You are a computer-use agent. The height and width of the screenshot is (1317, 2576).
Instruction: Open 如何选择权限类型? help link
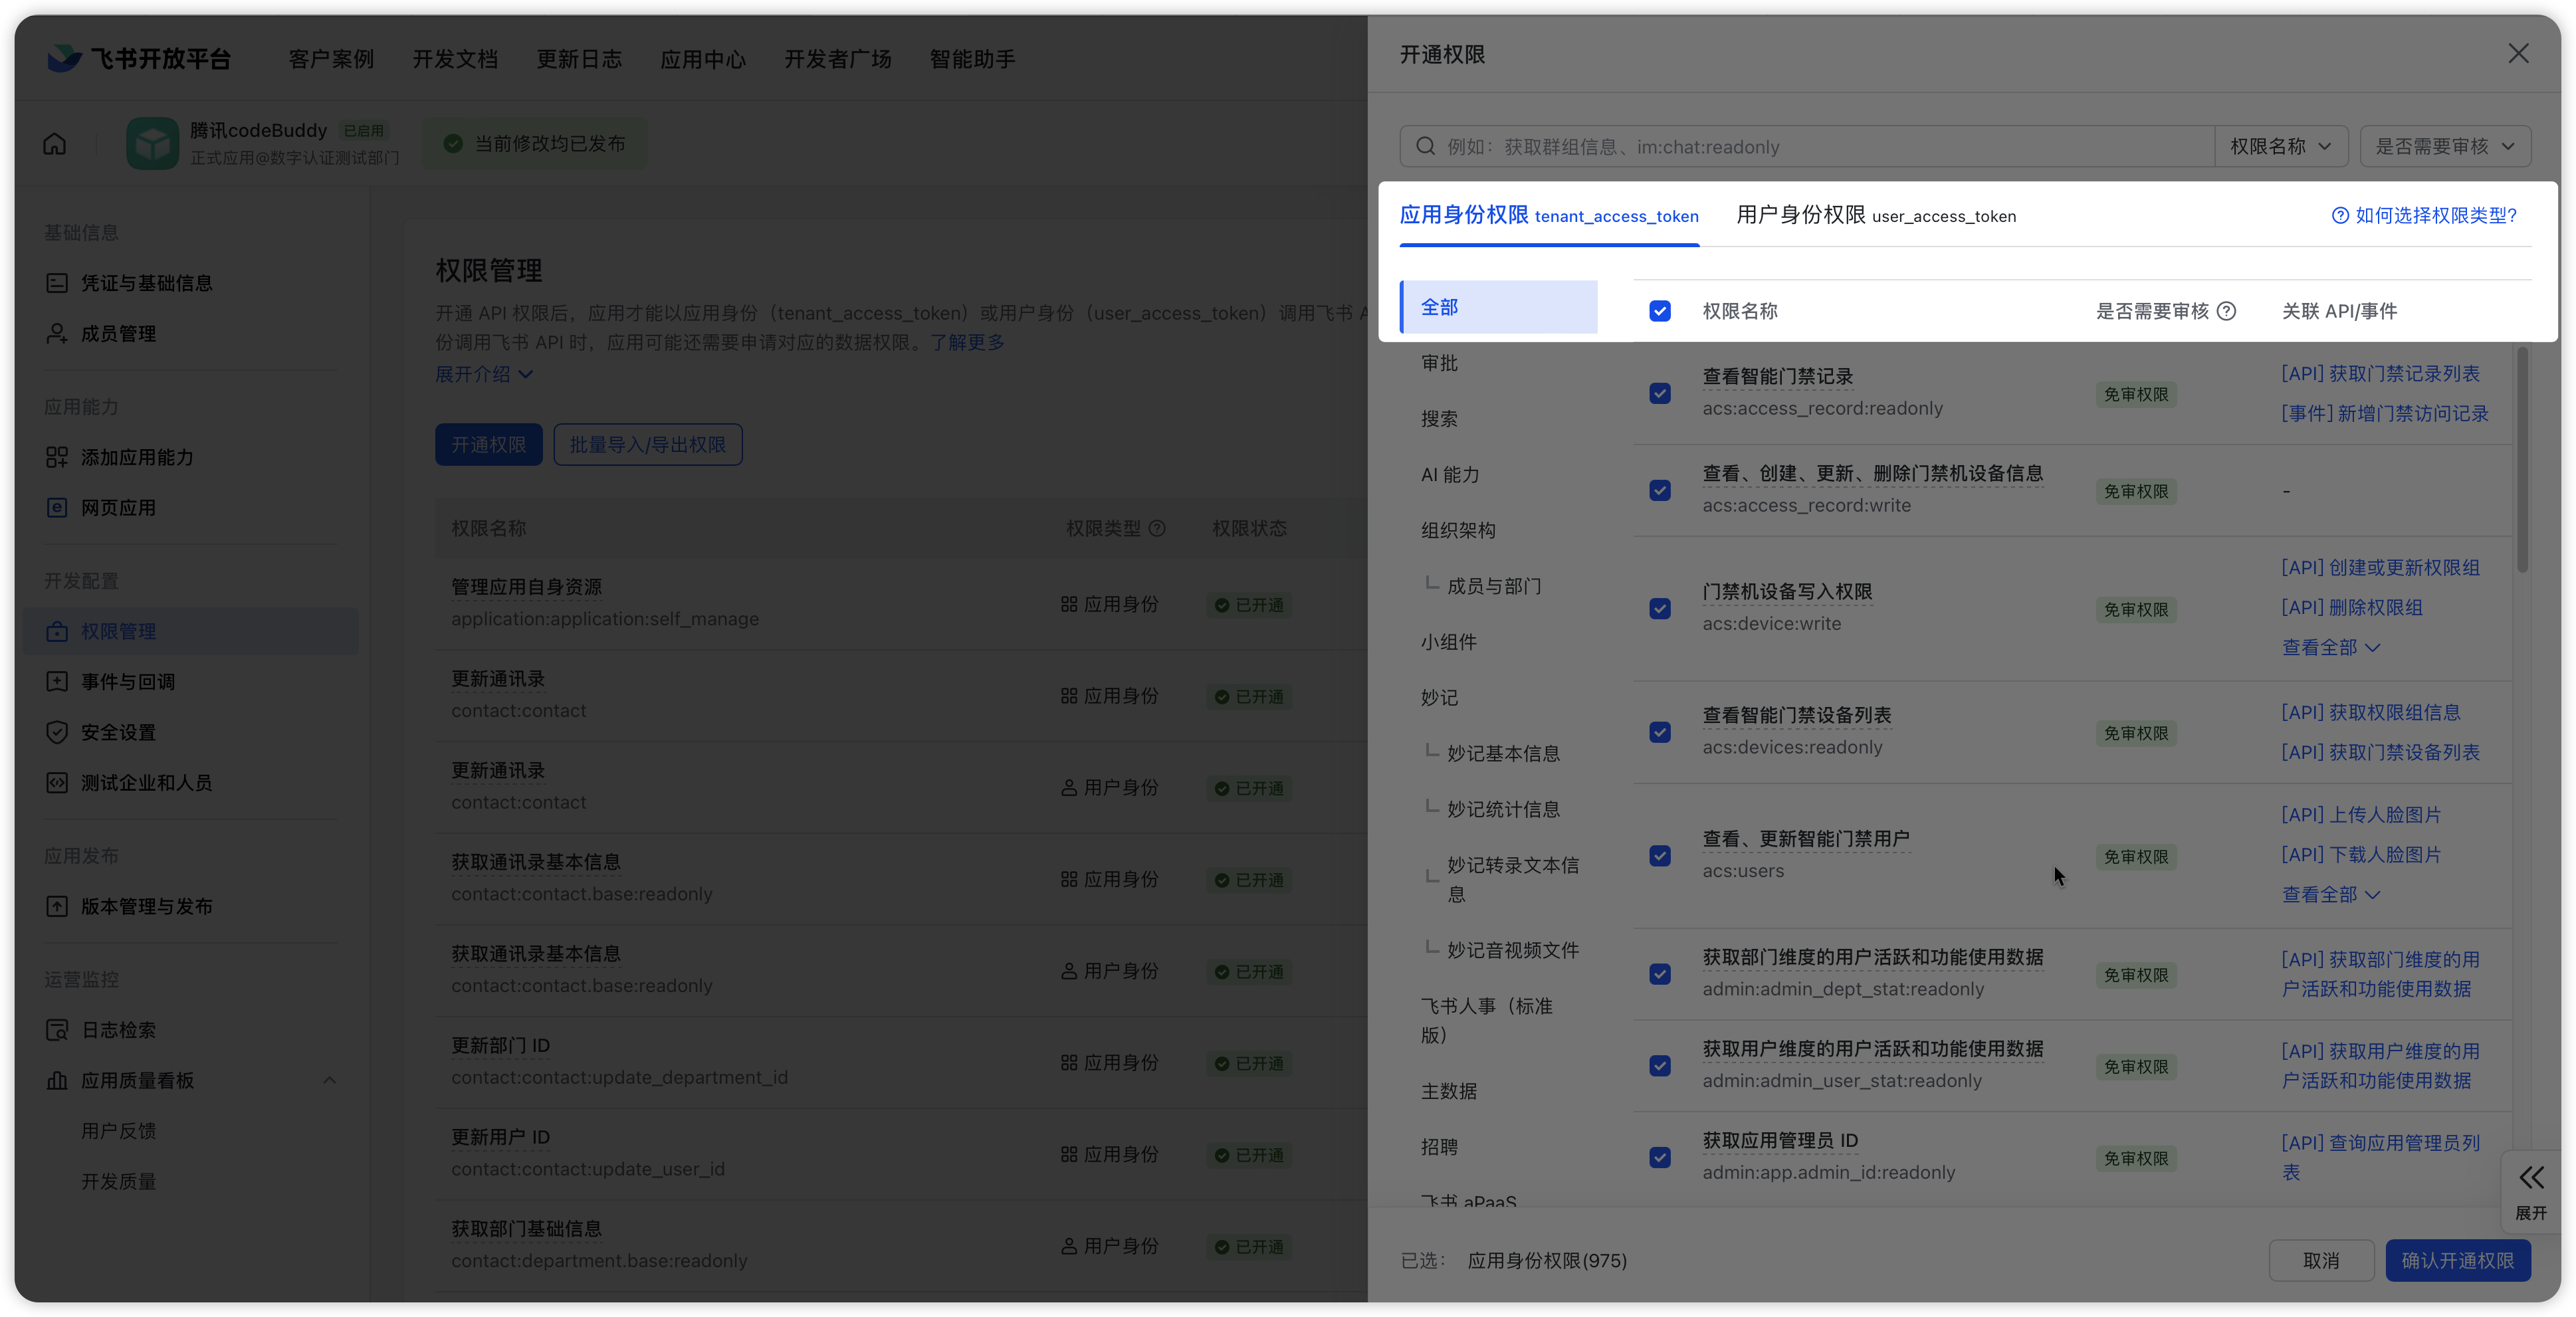click(2424, 215)
